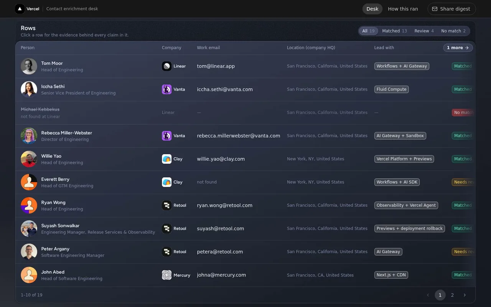The height and width of the screenshot is (307, 491).
Task: Click the Location (company HQ) column header
Action: tap(311, 48)
